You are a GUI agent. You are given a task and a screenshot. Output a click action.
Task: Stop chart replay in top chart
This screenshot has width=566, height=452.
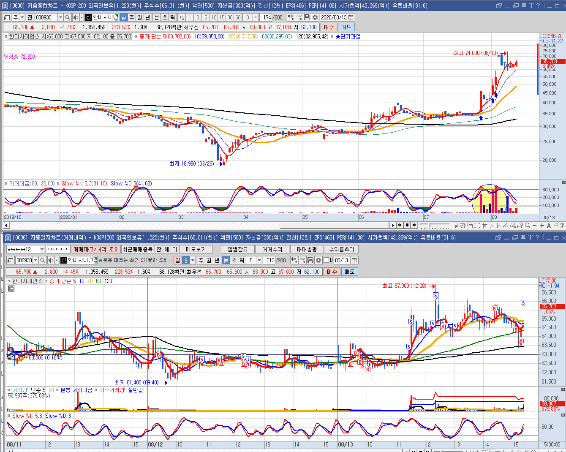407,225
